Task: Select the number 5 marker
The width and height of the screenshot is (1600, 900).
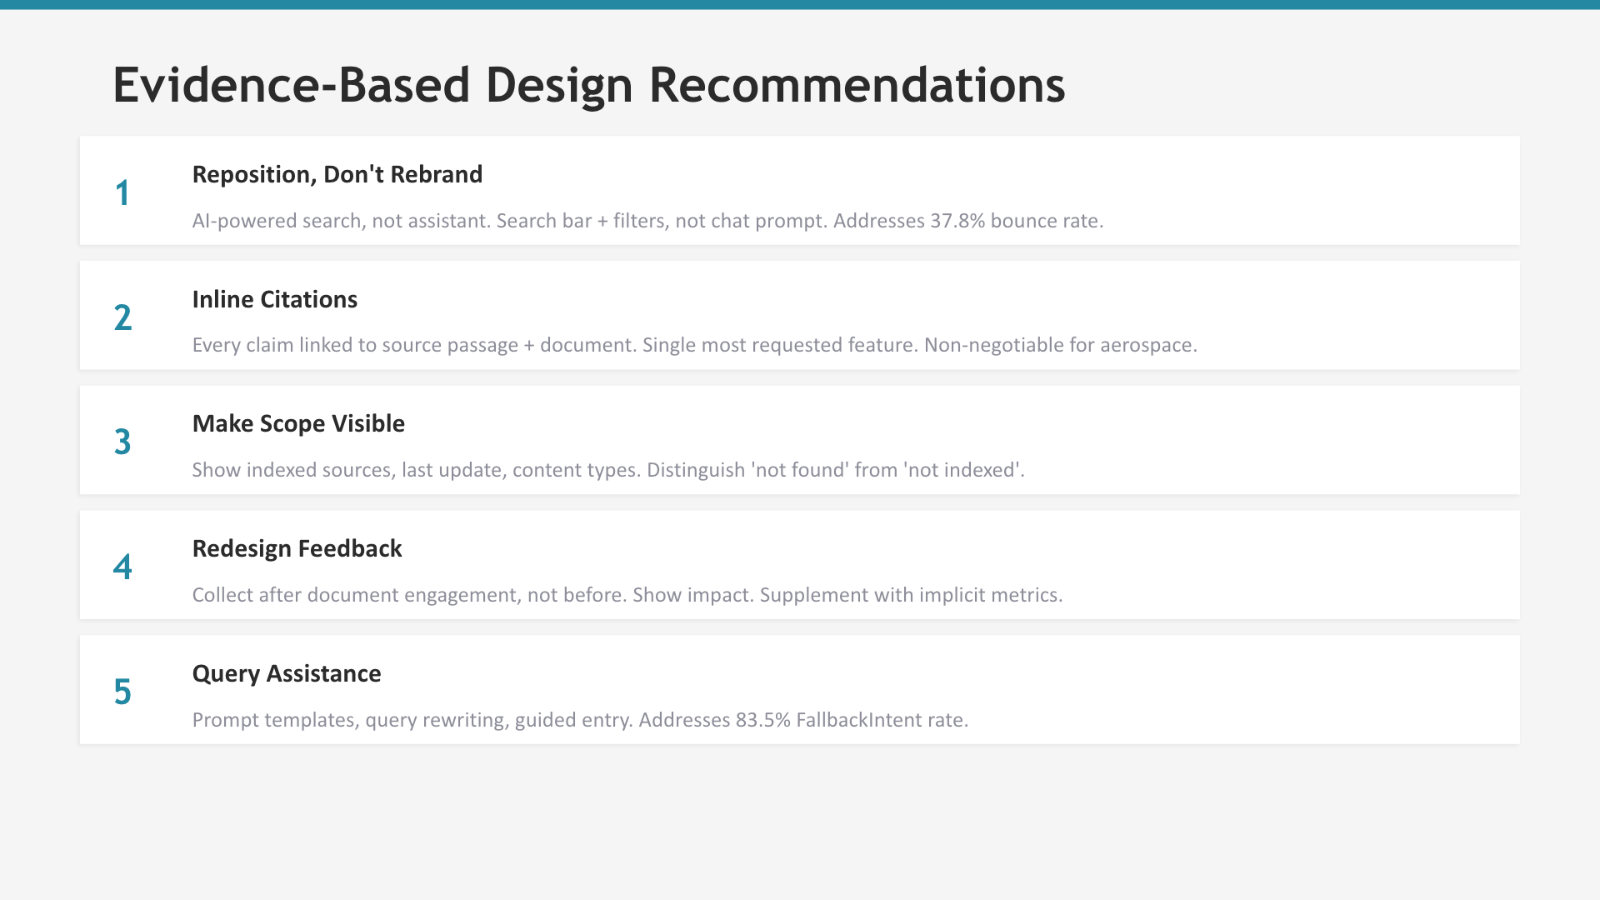Action: tap(122, 692)
